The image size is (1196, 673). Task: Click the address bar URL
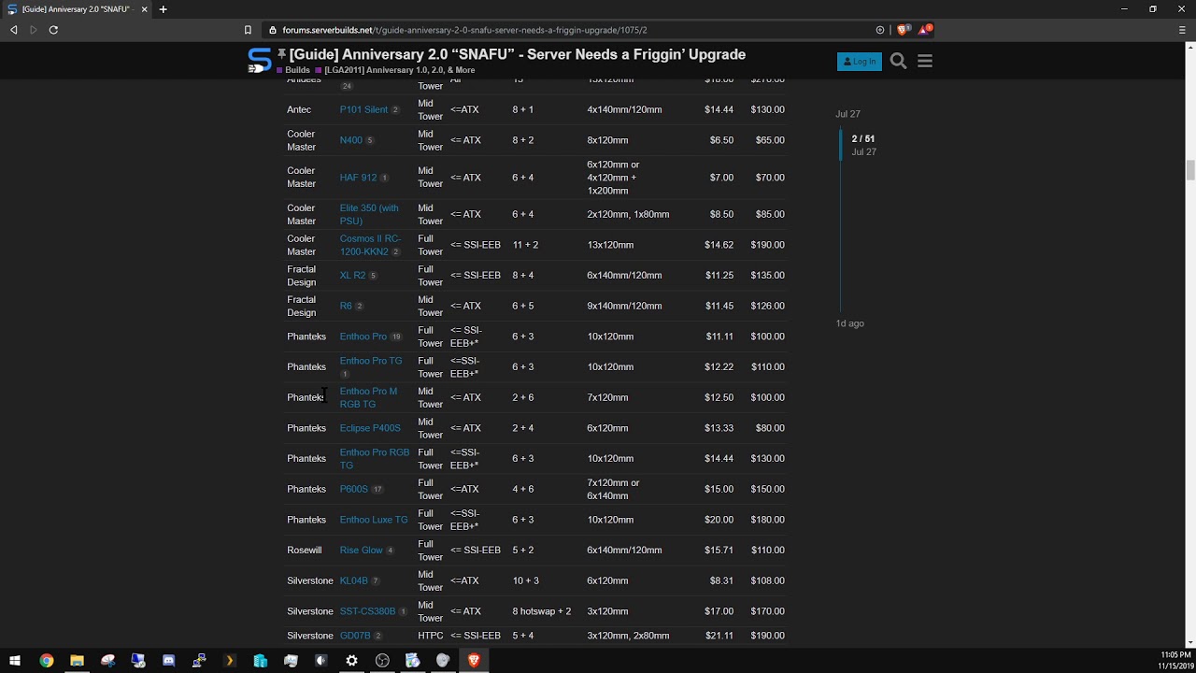coord(464,30)
